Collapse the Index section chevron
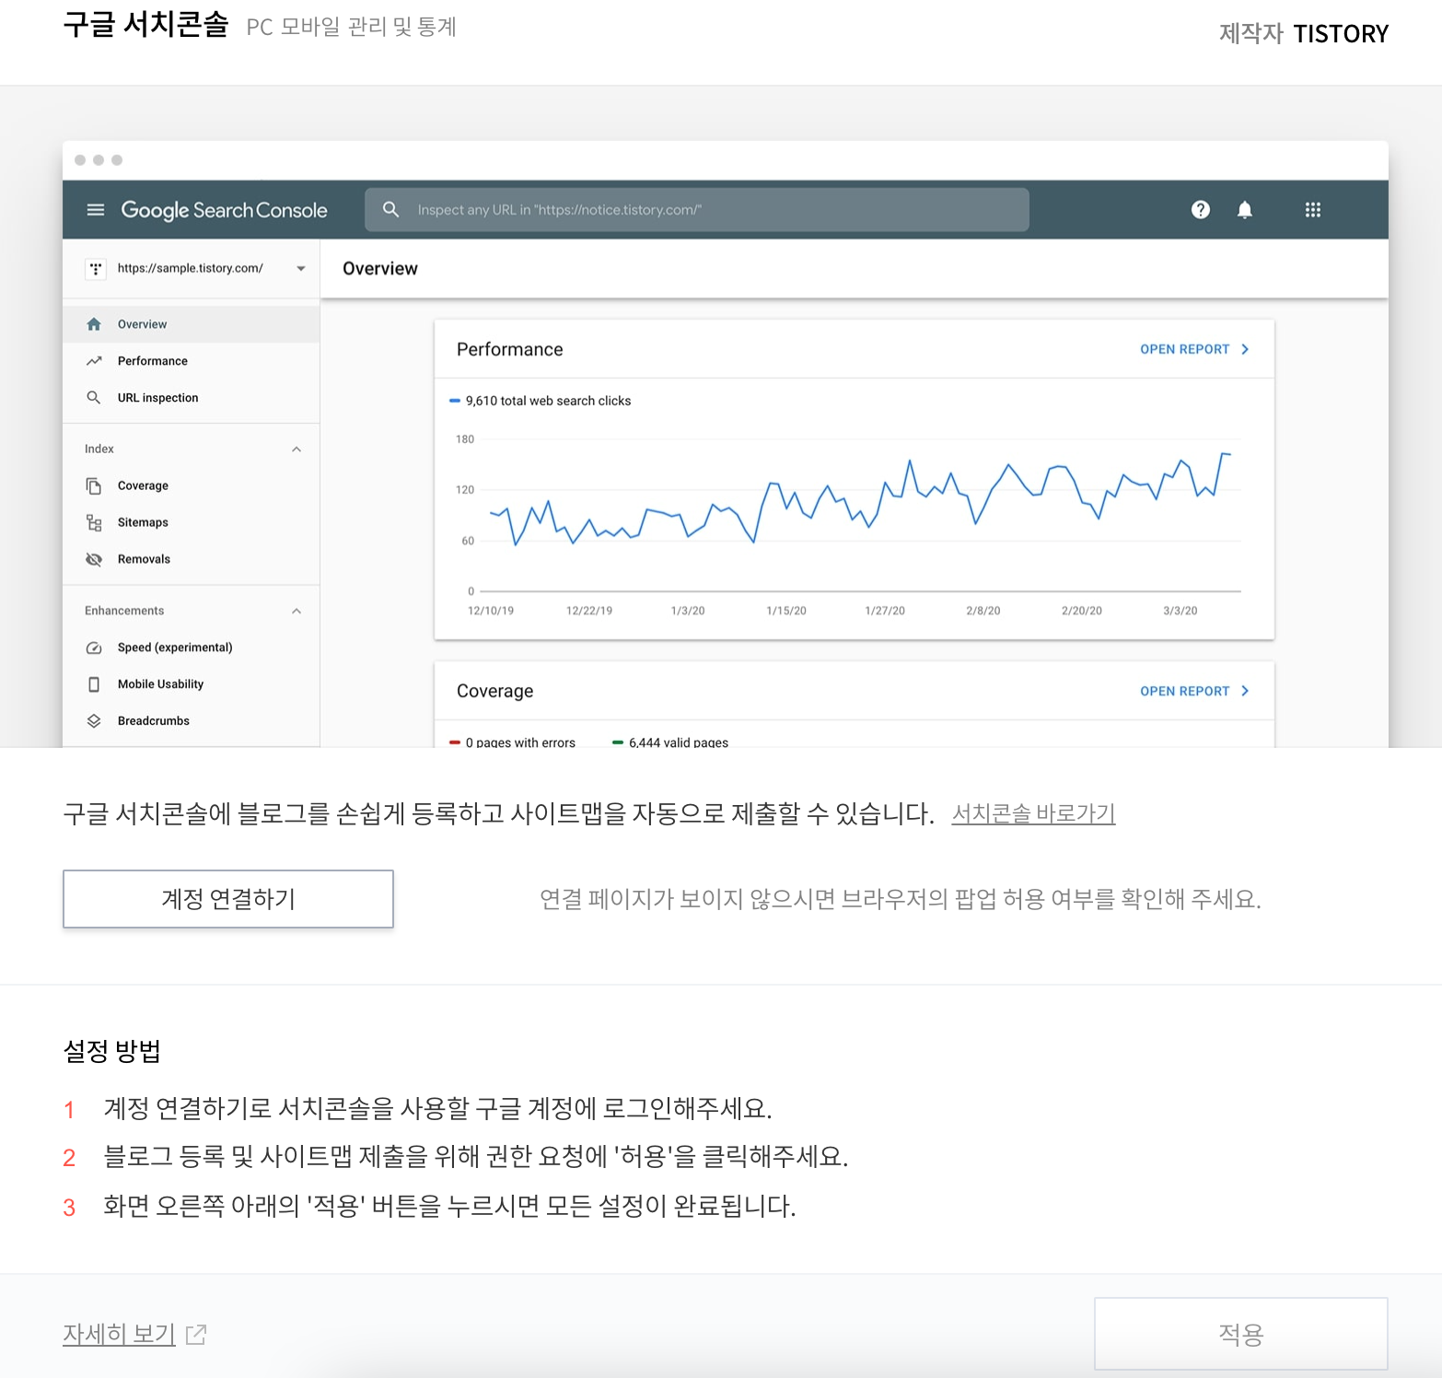 pos(297,450)
